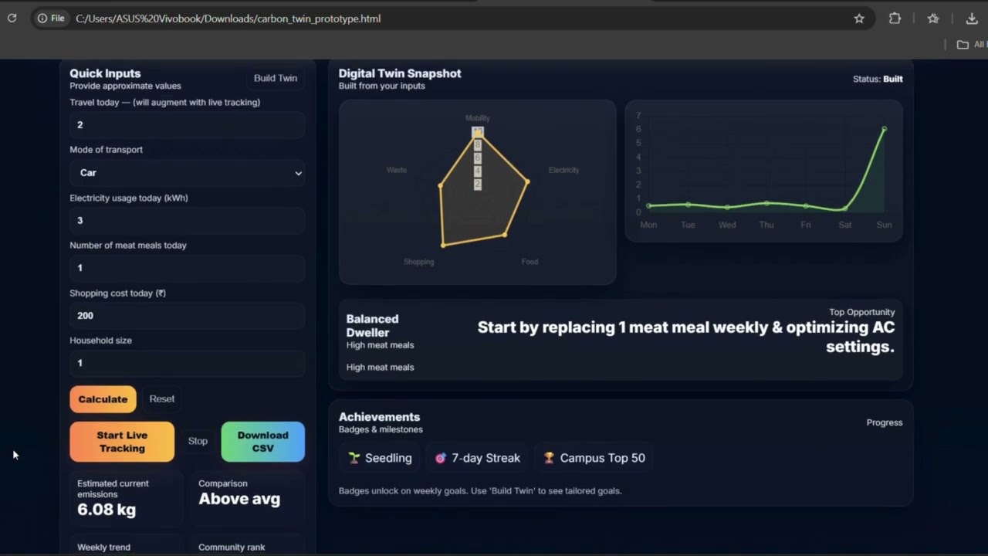
Task: Click the Shopping label on radar chart
Action: (x=418, y=262)
